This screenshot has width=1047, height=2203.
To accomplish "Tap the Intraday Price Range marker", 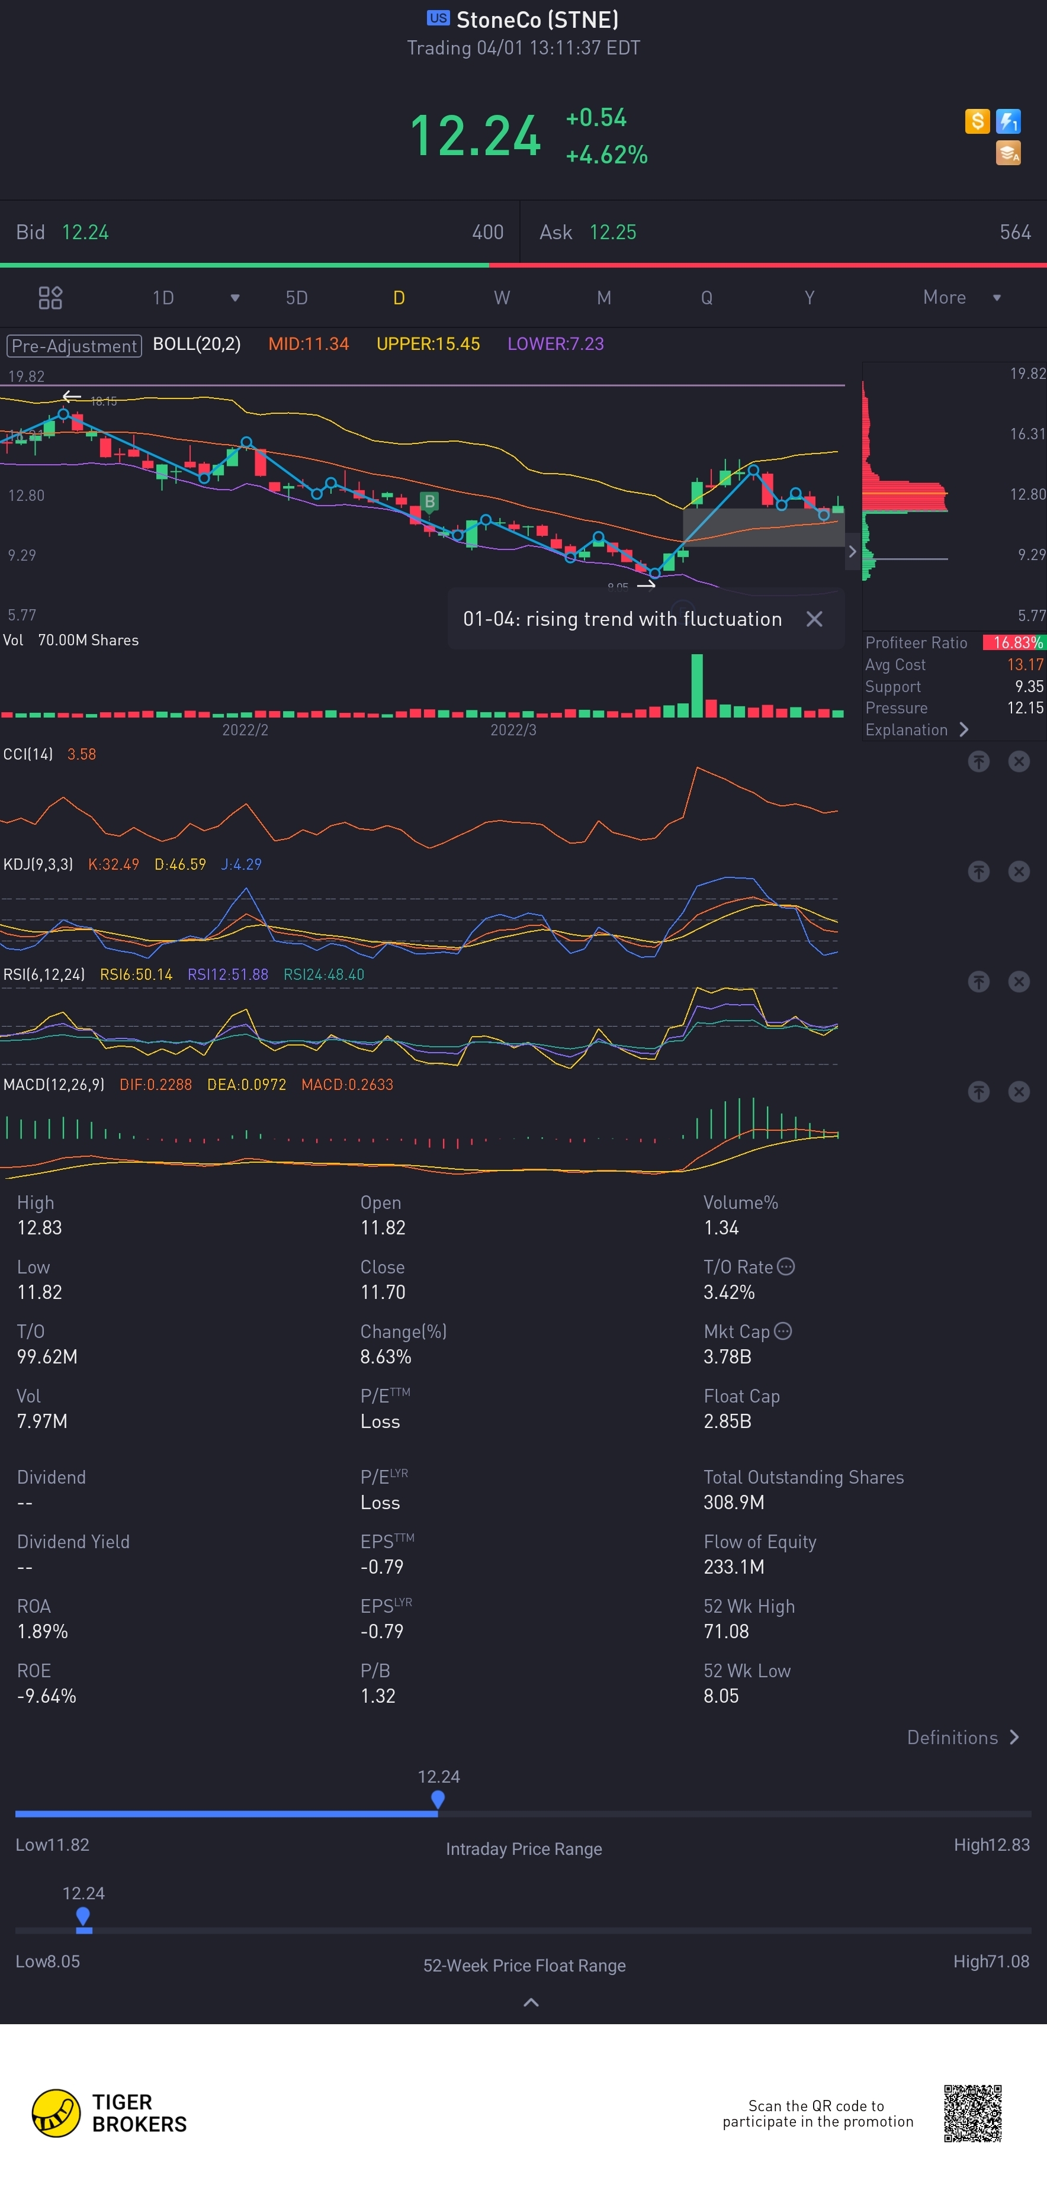I will [x=438, y=1799].
